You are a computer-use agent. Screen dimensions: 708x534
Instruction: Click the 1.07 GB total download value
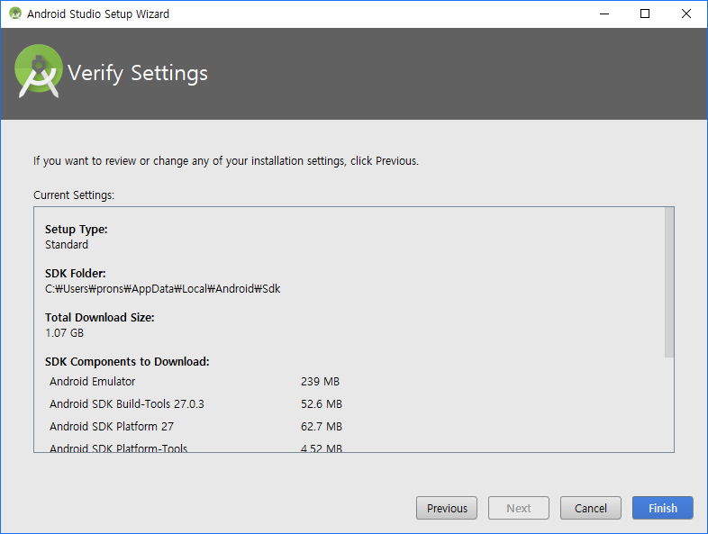click(x=65, y=333)
